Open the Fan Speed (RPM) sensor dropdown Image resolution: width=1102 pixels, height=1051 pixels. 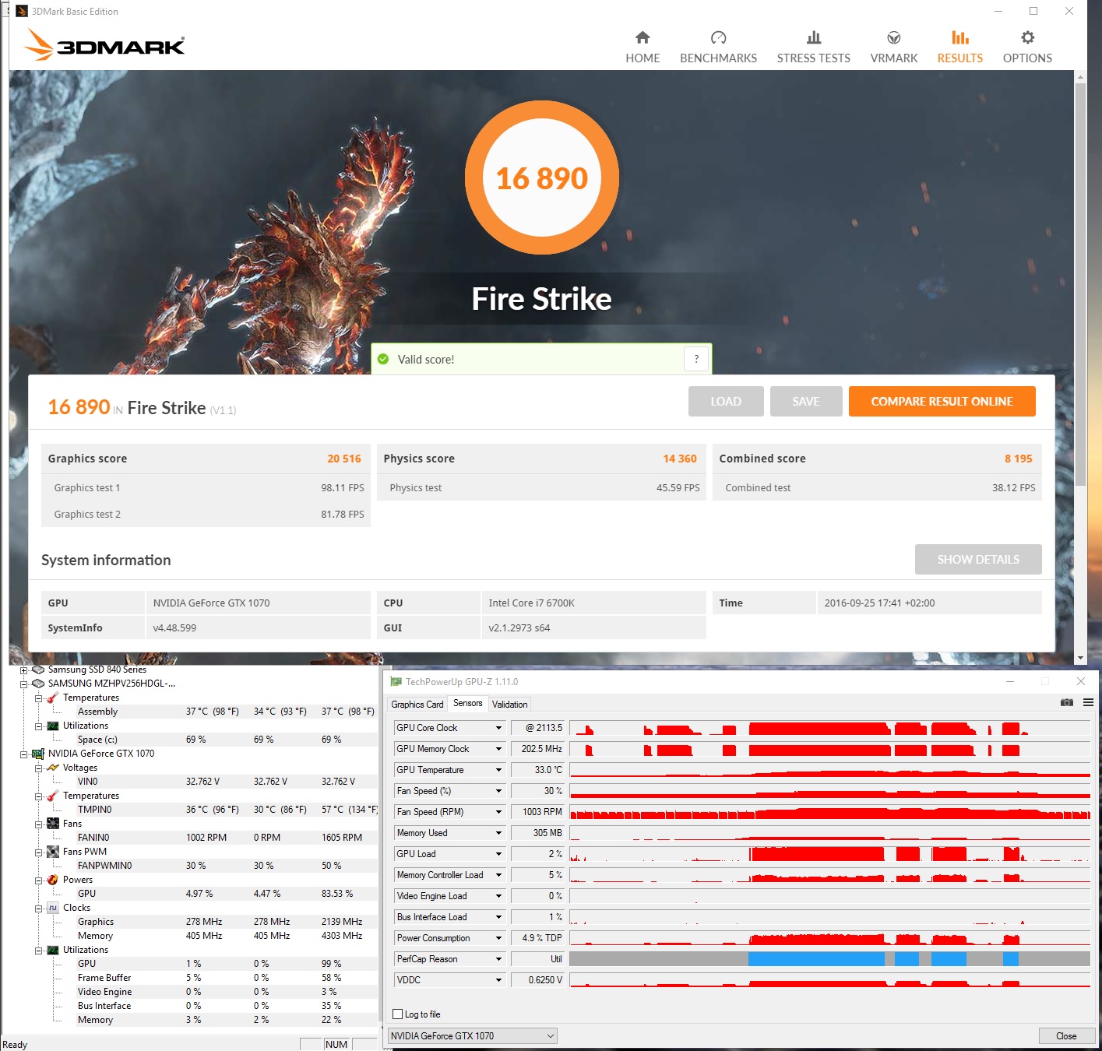pyautogui.click(x=498, y=812)
